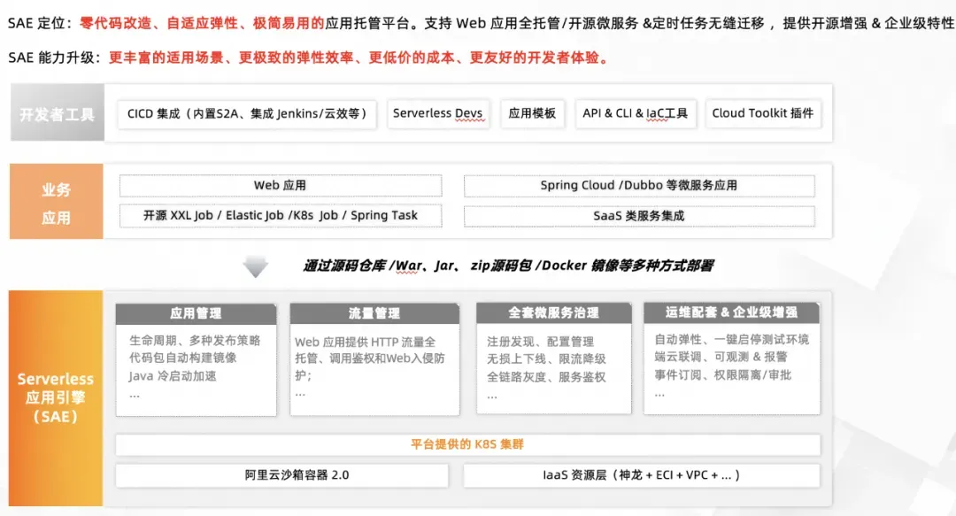The height and width of the screenshot is (516, 956).
Task: Click Web 应用提供 HTTP 流量全 text
Action: click(x=366, y=343)
